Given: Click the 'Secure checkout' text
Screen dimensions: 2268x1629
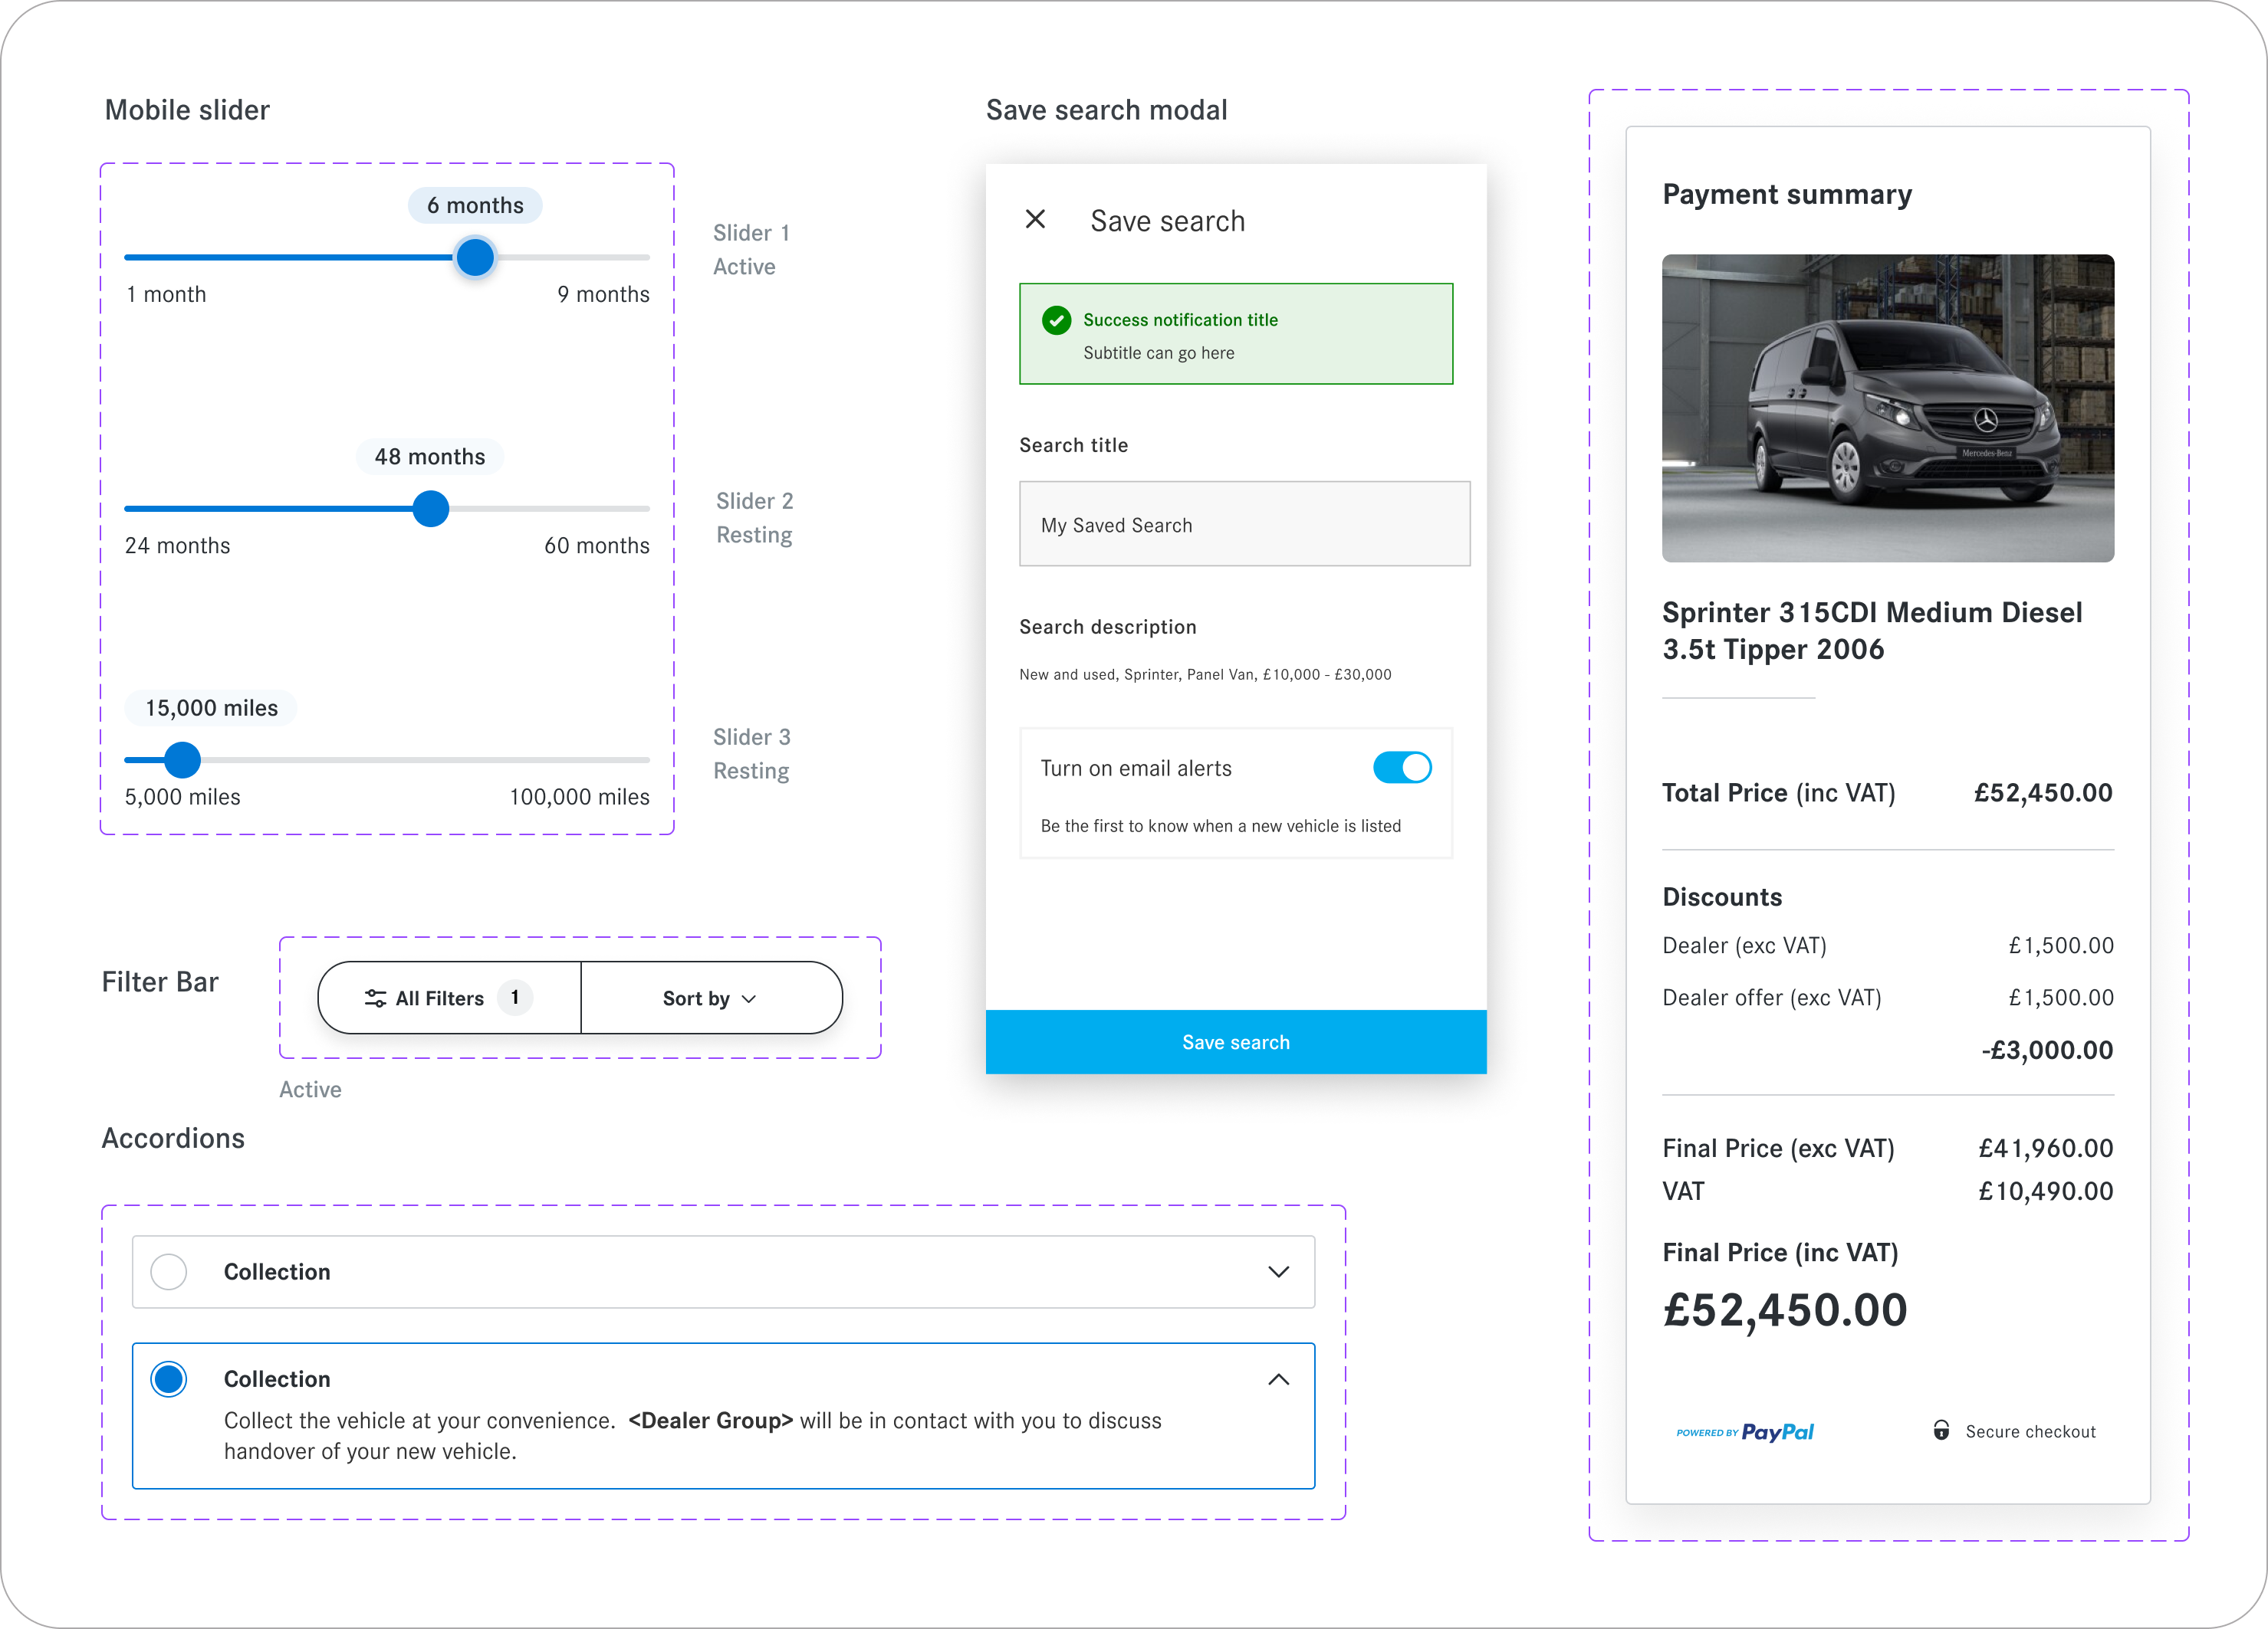Looking at the screenshot, I should [x=2030, y=1431].
